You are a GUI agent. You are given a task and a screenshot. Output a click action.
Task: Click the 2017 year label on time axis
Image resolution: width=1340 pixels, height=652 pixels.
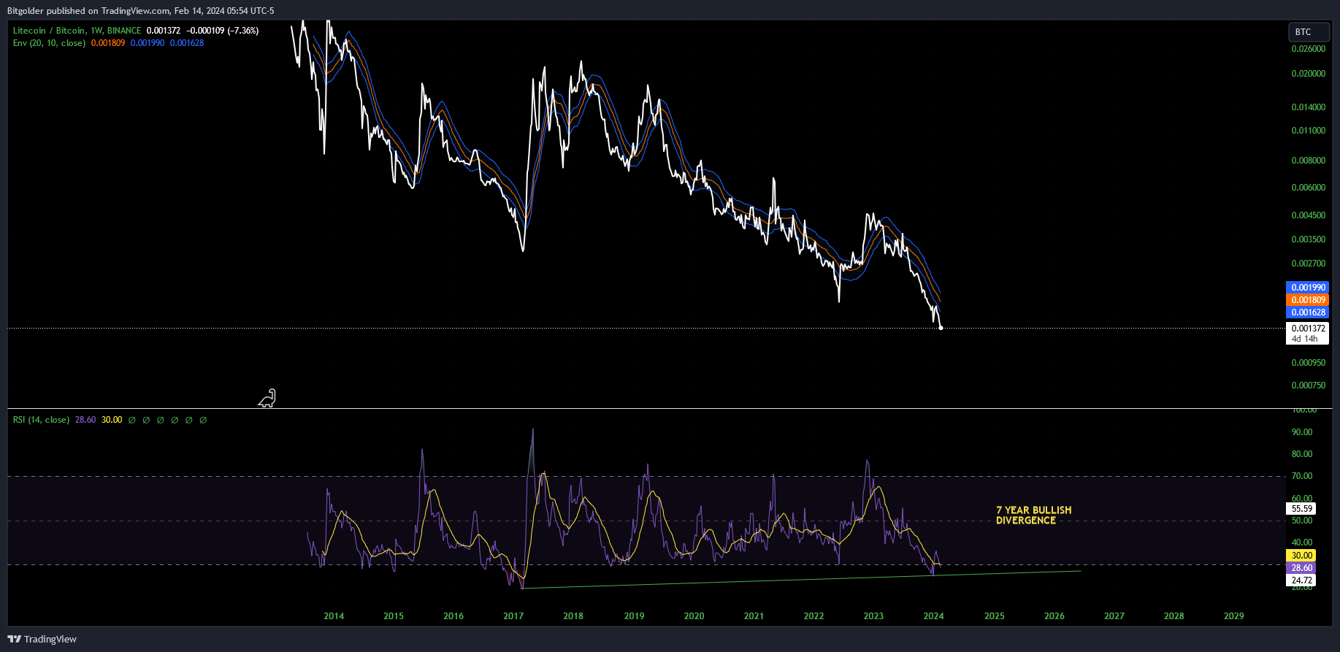[x=513, y=616]
